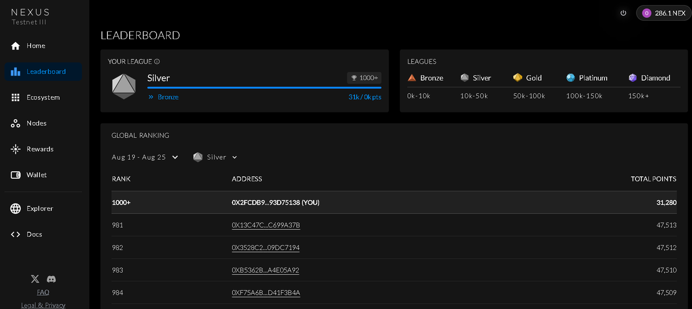The image size is (692, 309).
Task: Click the blue league progress bar
Action: pyautogui.click(x=264, y=88)
